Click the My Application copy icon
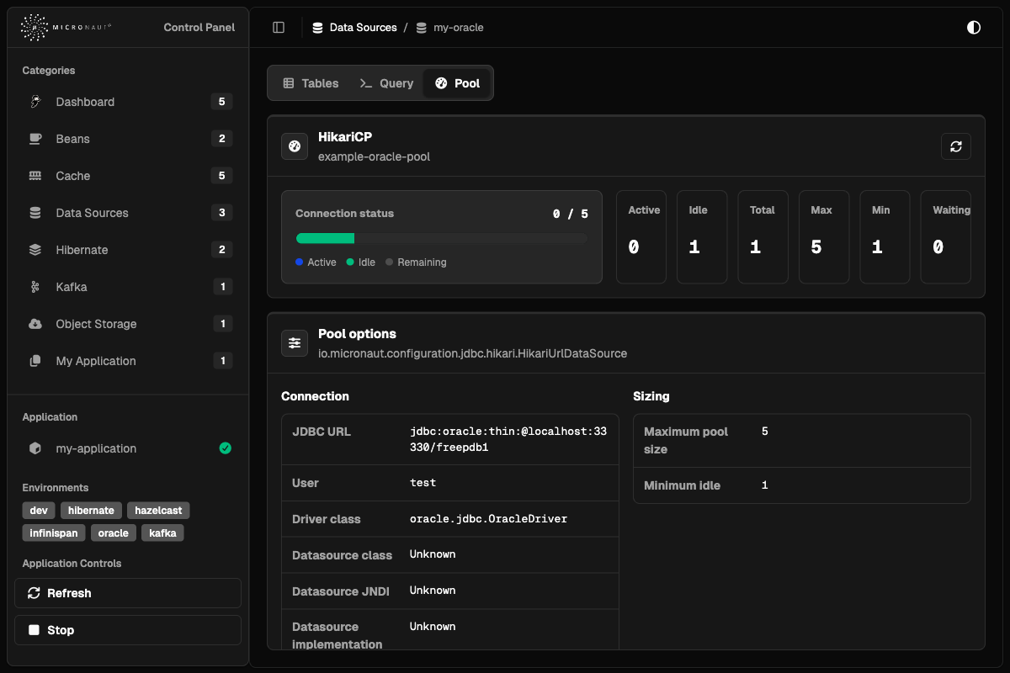Viewport: 1010px width, 673px height. (35, 361)
